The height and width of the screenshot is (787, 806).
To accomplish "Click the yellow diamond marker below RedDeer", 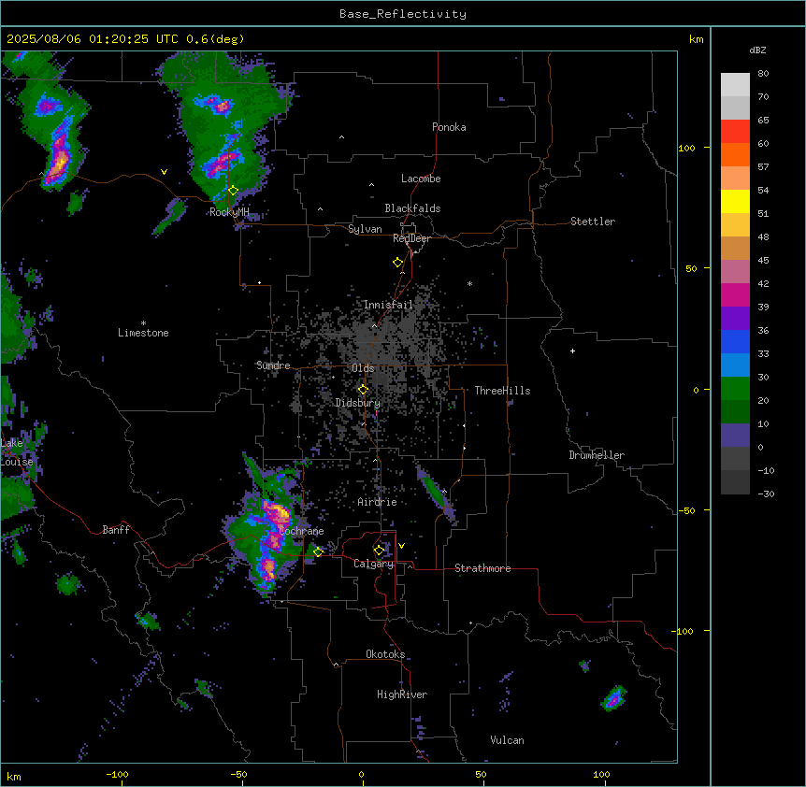I will tap(398, 263).
